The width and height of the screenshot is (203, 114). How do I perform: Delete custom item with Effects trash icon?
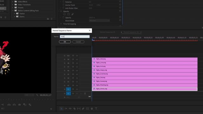click(52, 19)
